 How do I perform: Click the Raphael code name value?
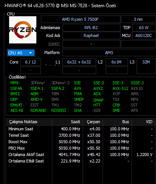[91, 36]
